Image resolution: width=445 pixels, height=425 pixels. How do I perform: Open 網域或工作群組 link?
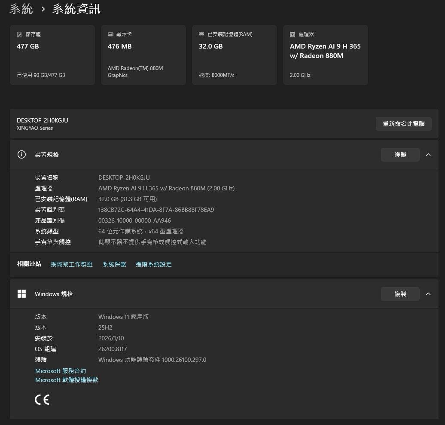72,264
